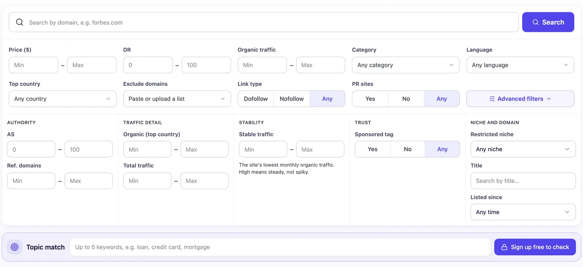Click Stable traffic Min field
The width and height of the screenshot is (583, 267).
tap(263, 149)
